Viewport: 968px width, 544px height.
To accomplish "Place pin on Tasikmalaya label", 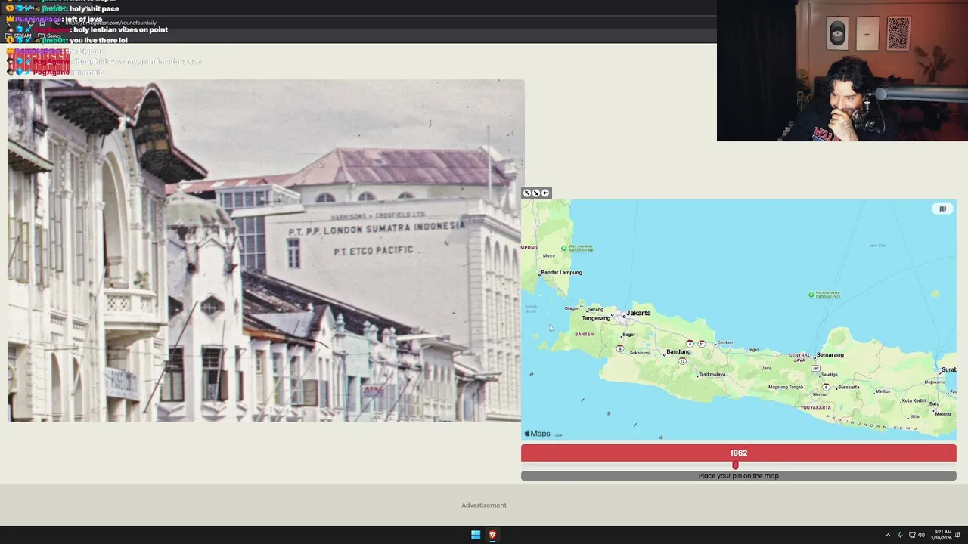I will point(712,374).
